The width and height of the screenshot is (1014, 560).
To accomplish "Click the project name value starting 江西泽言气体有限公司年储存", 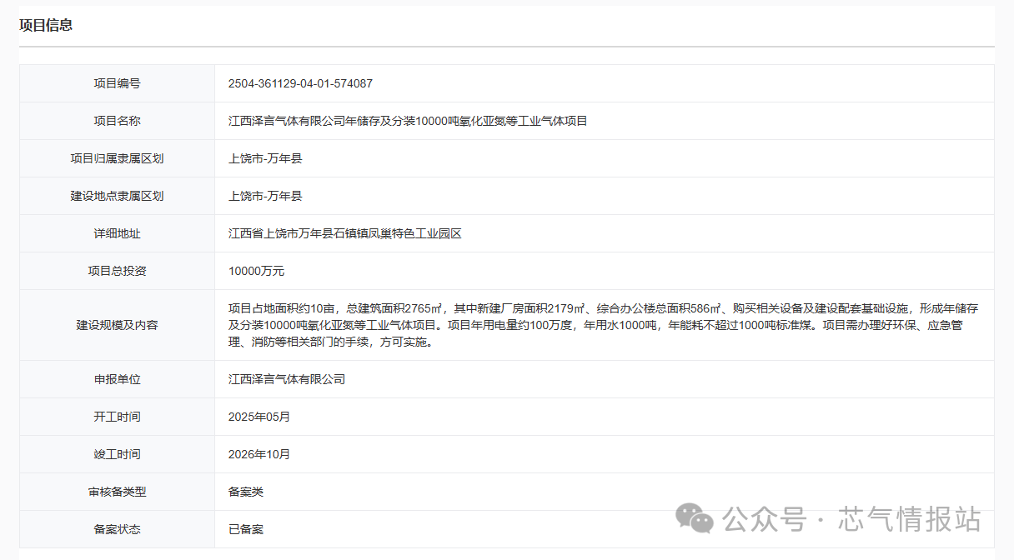I will 408,121.
